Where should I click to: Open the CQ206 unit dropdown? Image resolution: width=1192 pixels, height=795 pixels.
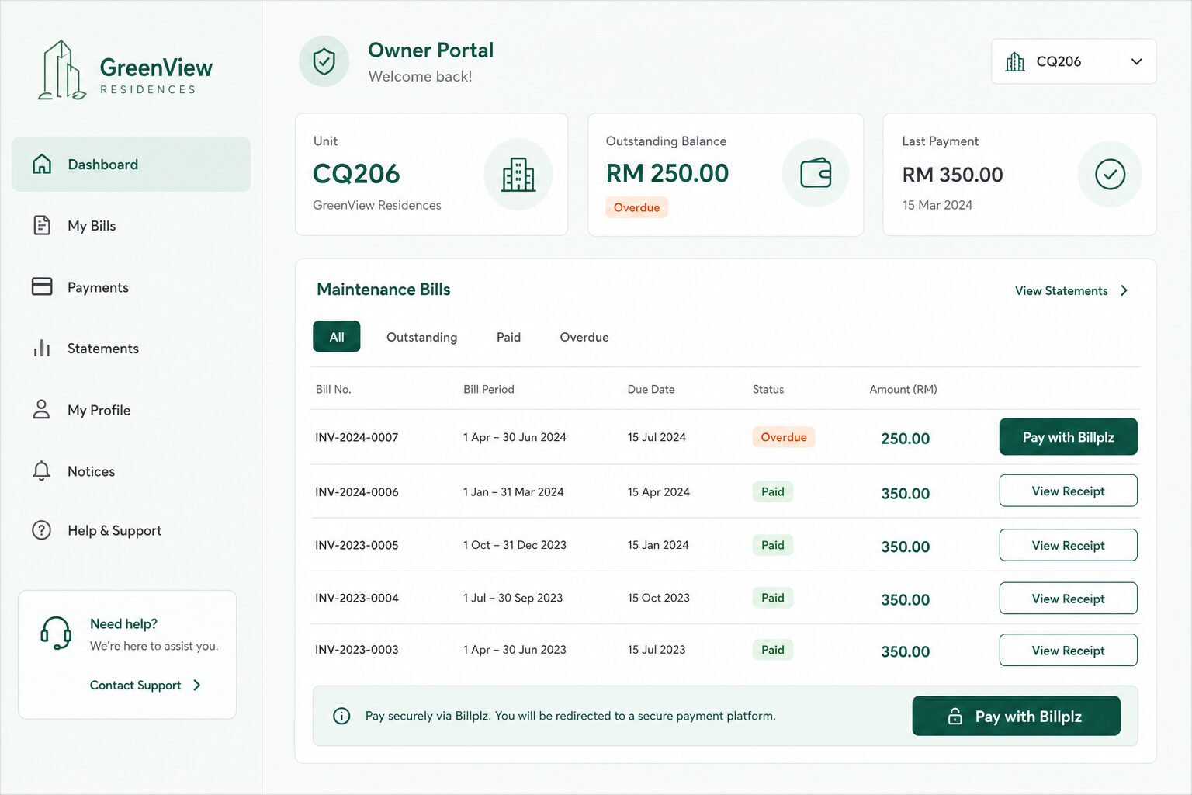(x=1073, y=61)
